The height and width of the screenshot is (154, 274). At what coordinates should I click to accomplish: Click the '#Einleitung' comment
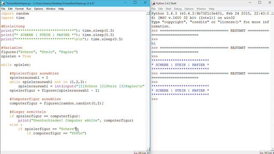pos(13,27)
